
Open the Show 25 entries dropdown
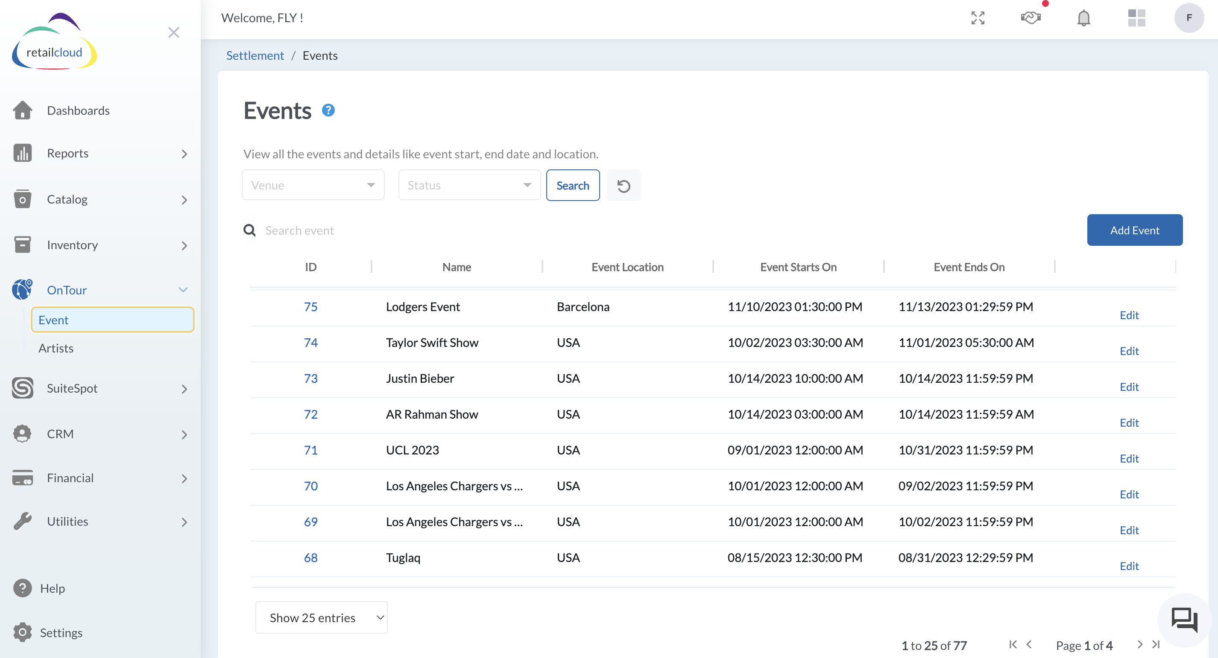[322, 617]
